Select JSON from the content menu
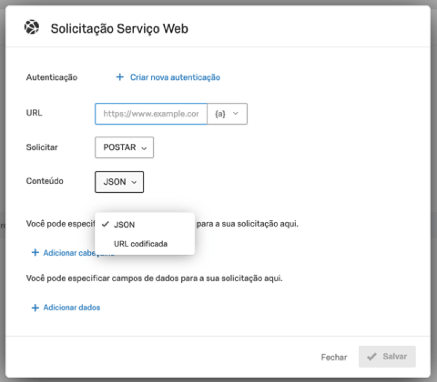Image resolution: width=437 pixels, height=382 pixels. (x=124, y=225)
